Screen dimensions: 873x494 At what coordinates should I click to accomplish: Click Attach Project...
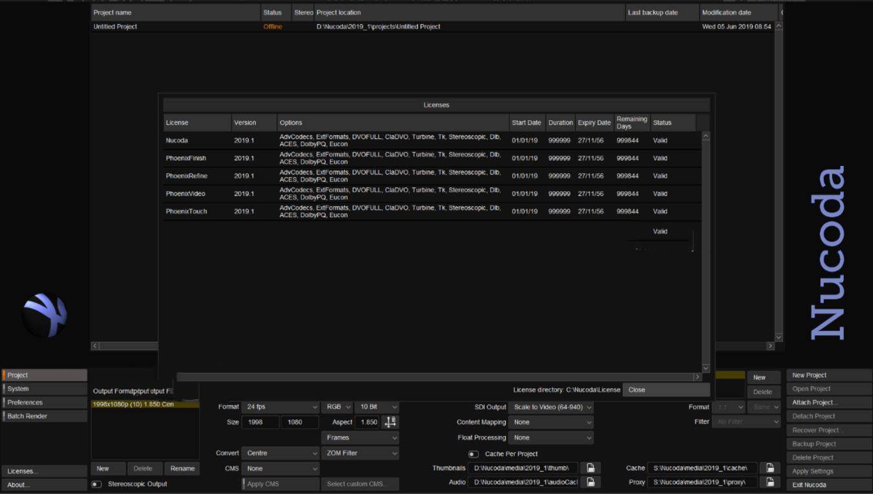point(829,402)
